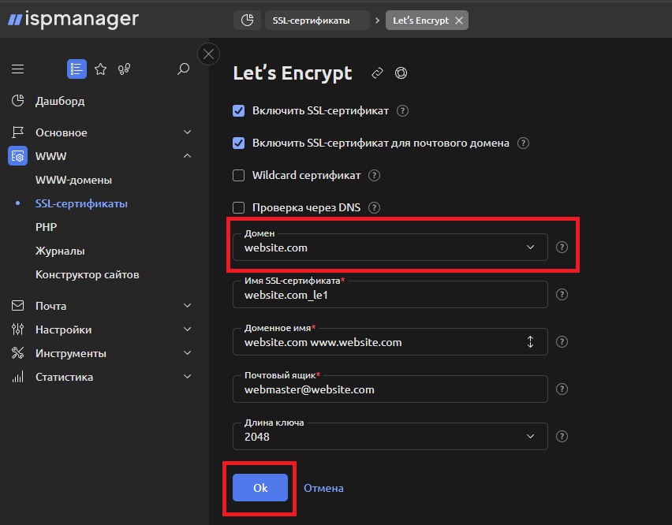Click the Ok button
Screen dimensions: 672x525
(x=259, y=487)
